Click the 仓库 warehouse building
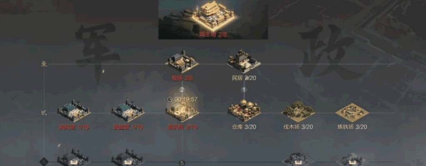 (x=244, y=110)
